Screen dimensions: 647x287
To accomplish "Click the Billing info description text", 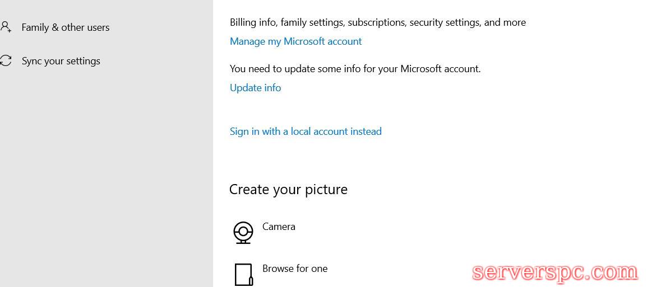I will click(x=377, y=22).
